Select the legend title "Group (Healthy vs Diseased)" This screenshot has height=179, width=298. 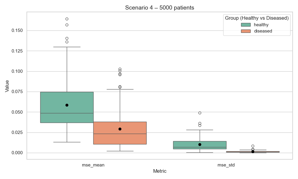coord(257,18)
